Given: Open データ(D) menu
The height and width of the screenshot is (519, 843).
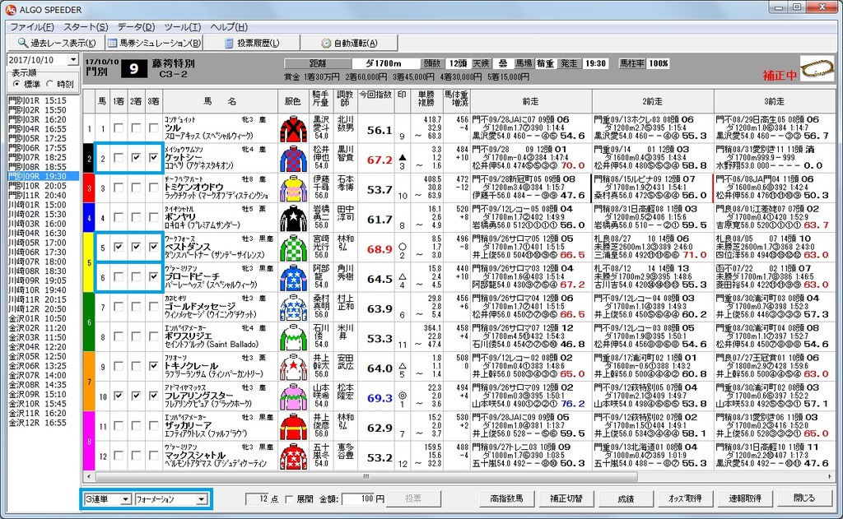Looking at the screenshot, I should coord(136,27).
